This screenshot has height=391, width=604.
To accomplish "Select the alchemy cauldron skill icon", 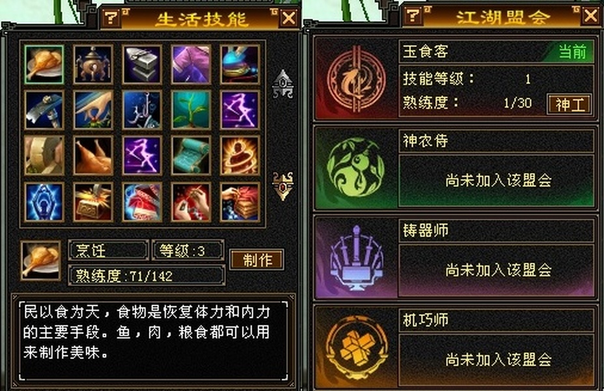I will pos(93,65).
